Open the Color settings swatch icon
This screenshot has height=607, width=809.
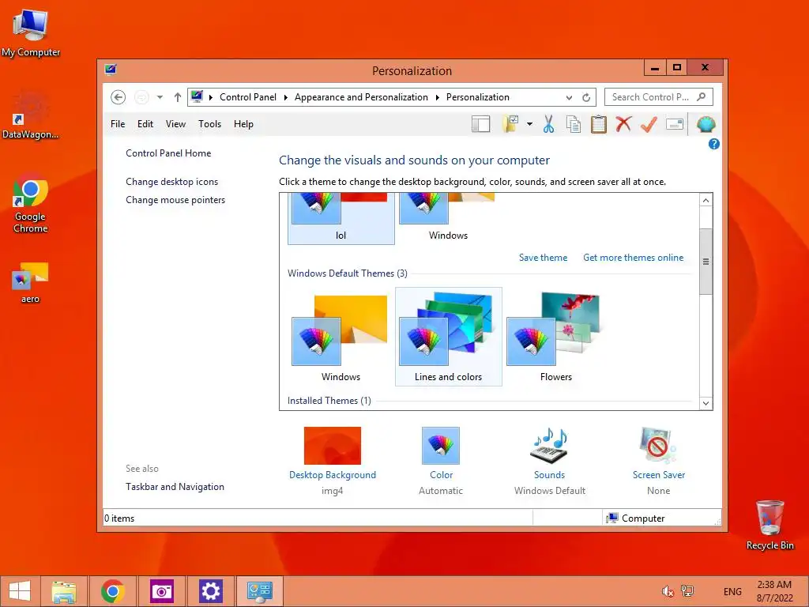[x=441, y=446]
